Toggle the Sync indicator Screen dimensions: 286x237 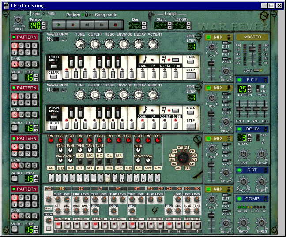(28, 14)
